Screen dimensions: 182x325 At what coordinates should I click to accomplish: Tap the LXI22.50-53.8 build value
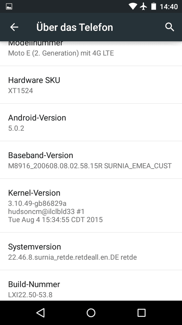[x=30, y=295]
